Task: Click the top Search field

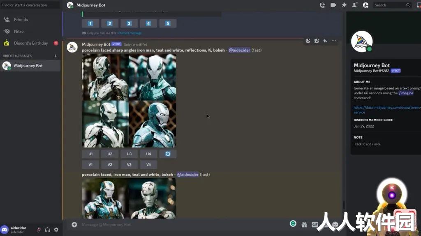Action: [x=392, y=5]
